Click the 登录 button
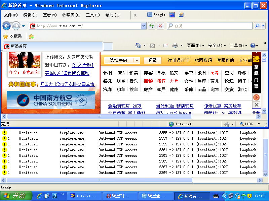The width and height of the screenshot is (269, 201). (x=152, y=60)
